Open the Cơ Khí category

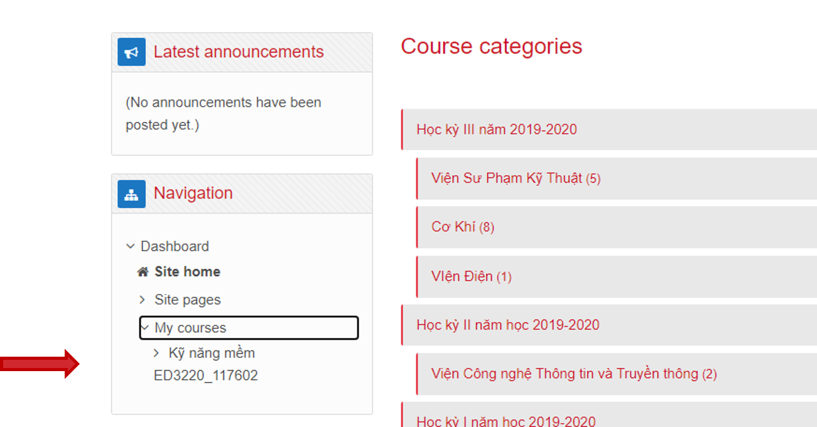(453, 227)
